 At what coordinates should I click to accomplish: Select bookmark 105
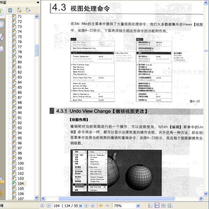coord(21,189)
